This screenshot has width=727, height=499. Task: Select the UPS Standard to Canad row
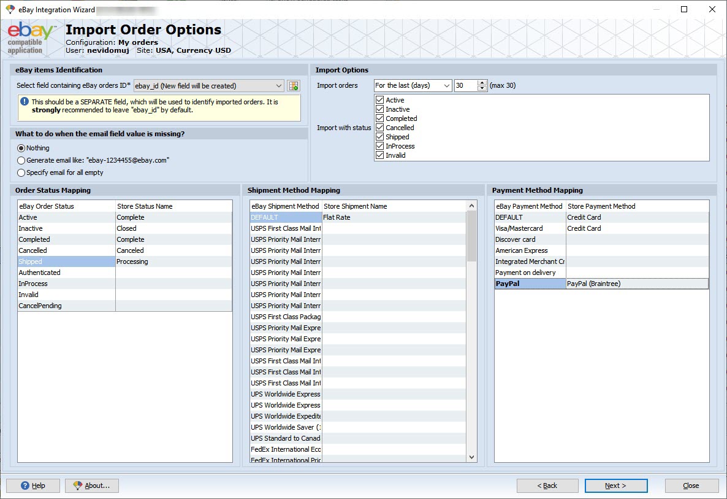point(286,438)
